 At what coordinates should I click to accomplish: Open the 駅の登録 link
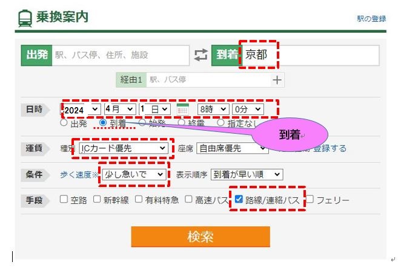371,19
